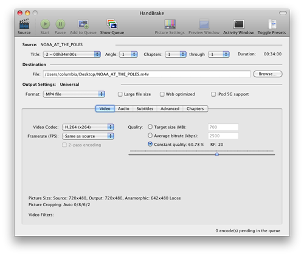
Task: Click the constant quality slider handle
Action: coord(217,154)
